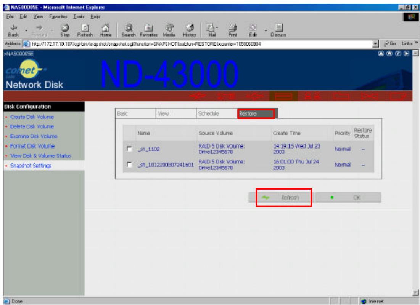Screen dimensions: 420x305
Task: Click the page Refresh button with green arrow
Action: tap(281, 198)
